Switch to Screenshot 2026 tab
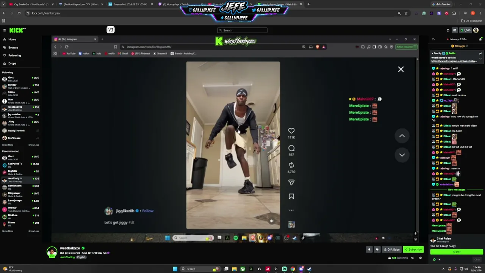Image resolution: width=485 pixels, height=273 pixels. (130, 4)
